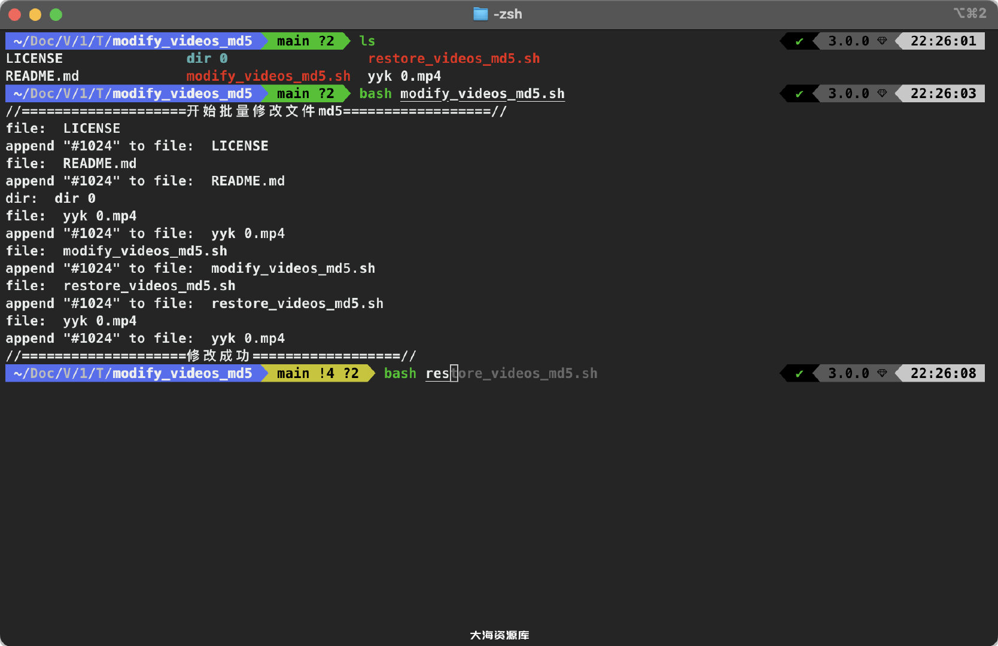Click the 'bash' word on the last prompt
This screenshot has width=998, height=646.
(x=400, y=374)
